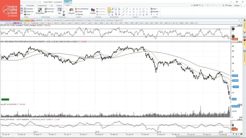The height and width of the screenshot is (138, 246).
Task: Open the TEF chart tab
Action: pos(161,23)
